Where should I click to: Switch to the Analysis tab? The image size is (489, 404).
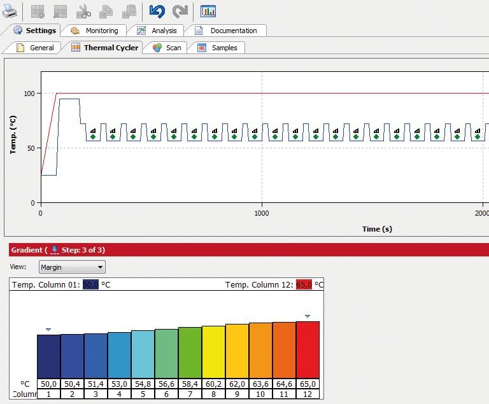tap(157, 31)
